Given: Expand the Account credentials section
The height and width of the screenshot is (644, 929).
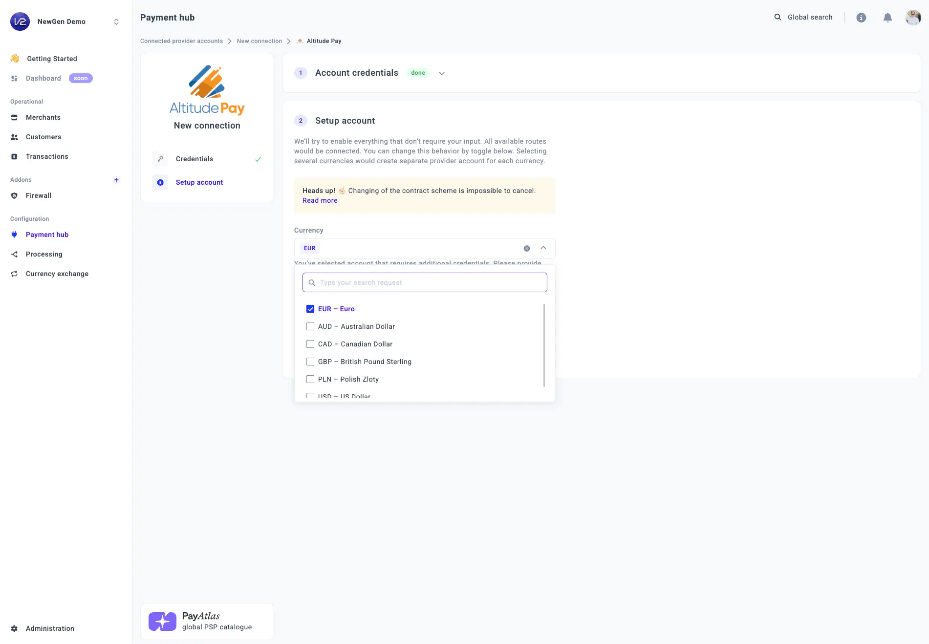Looking at the screenshot, I should click(442, 73).
